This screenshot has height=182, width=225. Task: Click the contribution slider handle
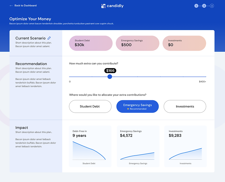pos(110,76)
